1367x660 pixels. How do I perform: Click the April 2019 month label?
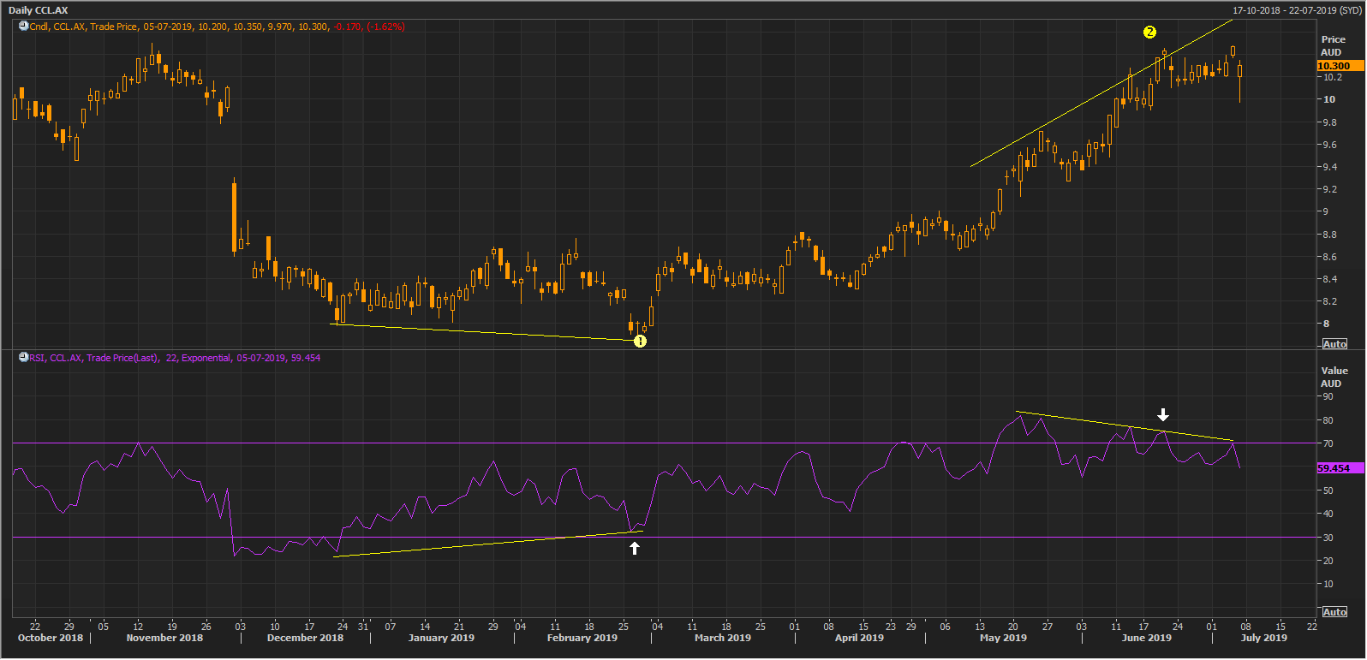(x=859, y=638)
